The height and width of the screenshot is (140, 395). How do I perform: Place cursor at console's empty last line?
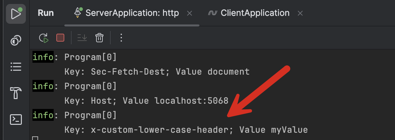pos(36,139)
